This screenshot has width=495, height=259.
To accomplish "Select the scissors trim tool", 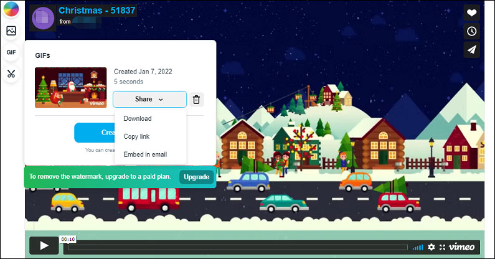I will pos(11,74).
